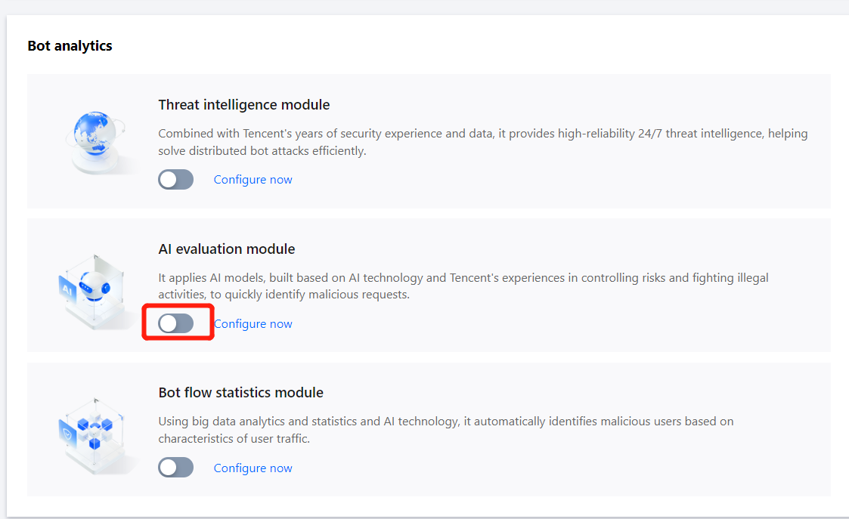Click the shield badge on Bot flow illustration
The image size is (849, 519).
click(68, 433)
